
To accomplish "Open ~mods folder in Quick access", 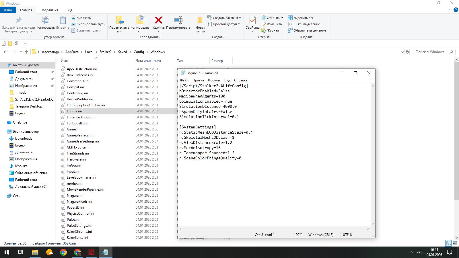I will [21, 93].
